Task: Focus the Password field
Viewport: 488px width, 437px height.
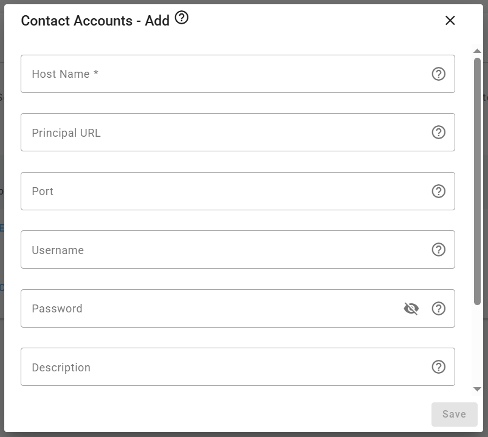Action: point(238,308)
